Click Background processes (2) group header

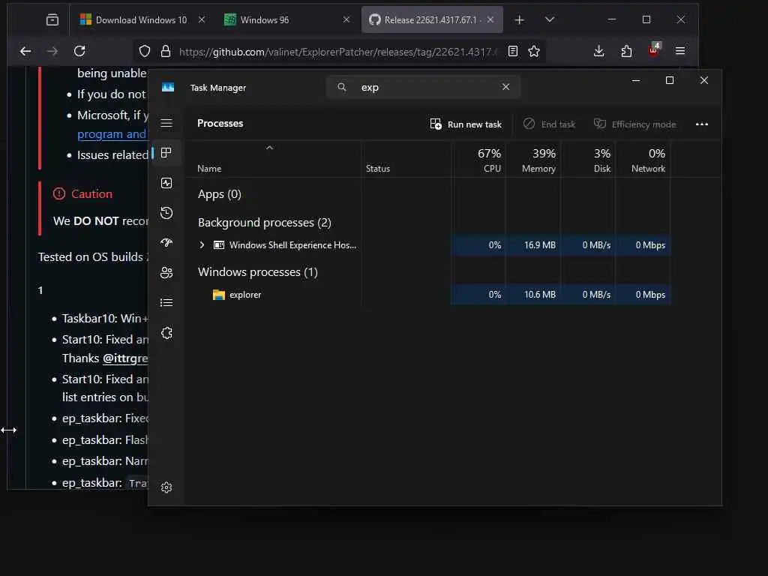265,223
